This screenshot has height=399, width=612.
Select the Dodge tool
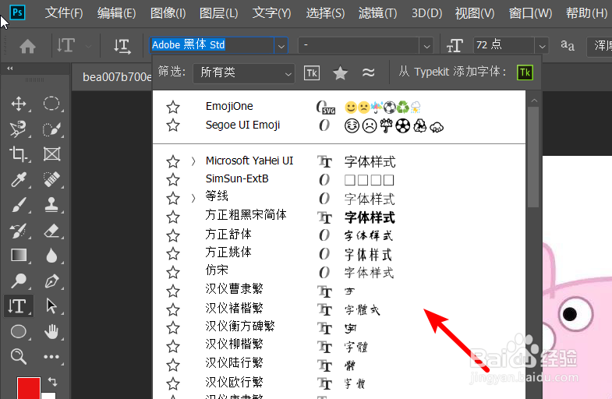(19, 281)
